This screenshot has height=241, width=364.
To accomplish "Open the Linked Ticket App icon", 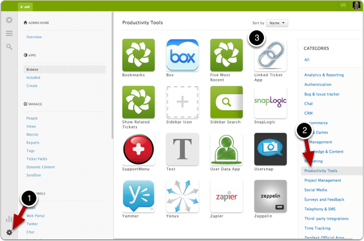I will (x=271, y=55).
